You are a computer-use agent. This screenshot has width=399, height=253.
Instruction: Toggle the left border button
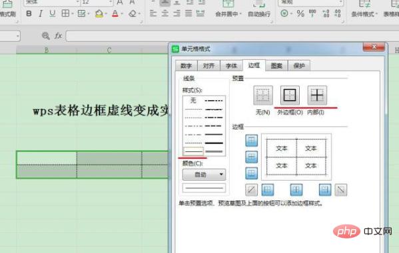(x=268, y=189)
